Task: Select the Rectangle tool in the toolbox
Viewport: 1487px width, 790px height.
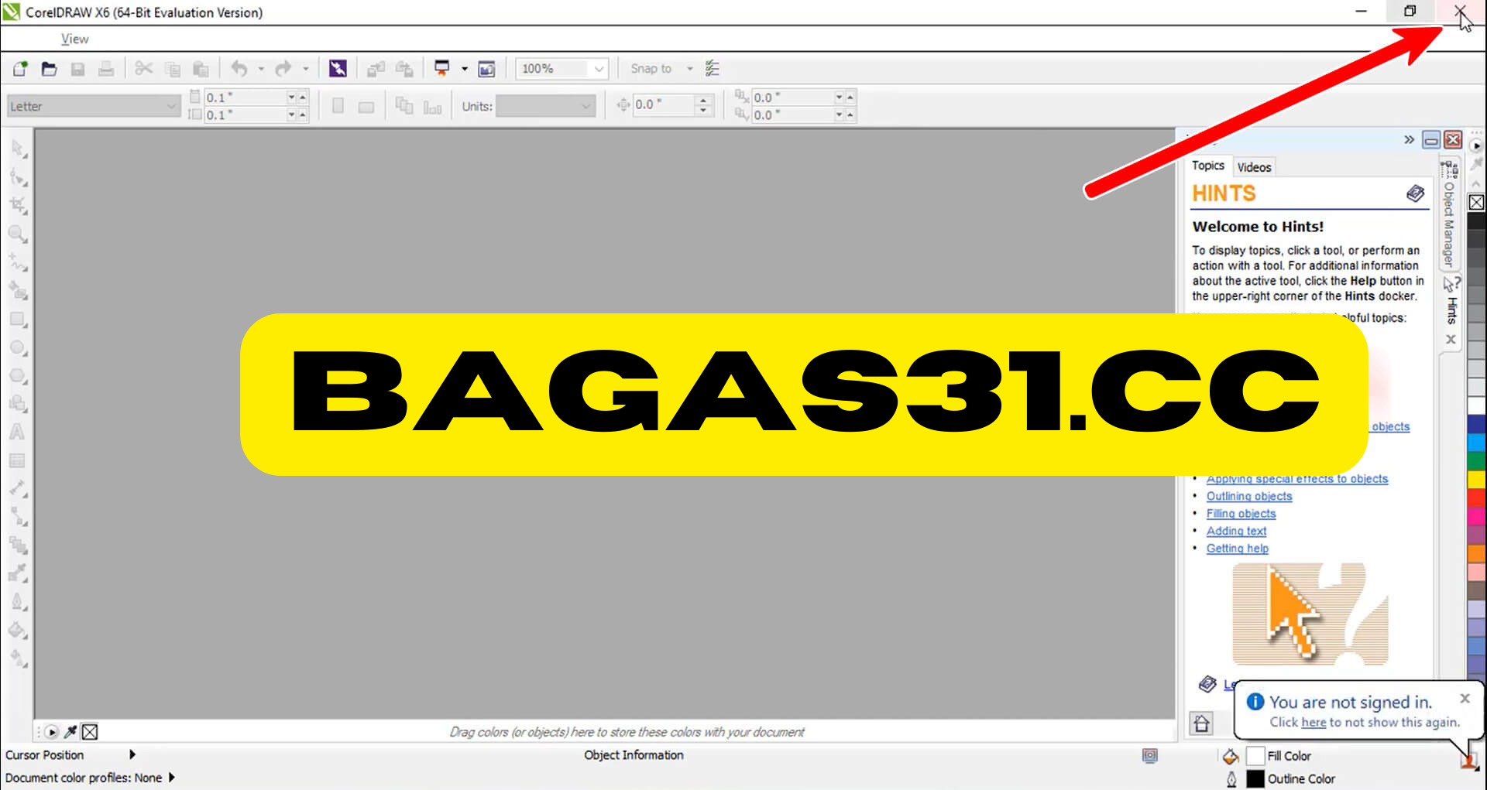Action: [18, 320]
